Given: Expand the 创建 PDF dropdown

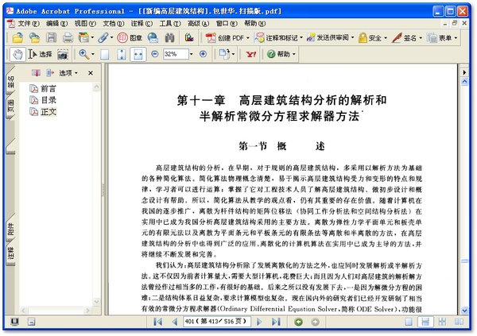Looking at the screenshot, I should (x=248, y=38).
